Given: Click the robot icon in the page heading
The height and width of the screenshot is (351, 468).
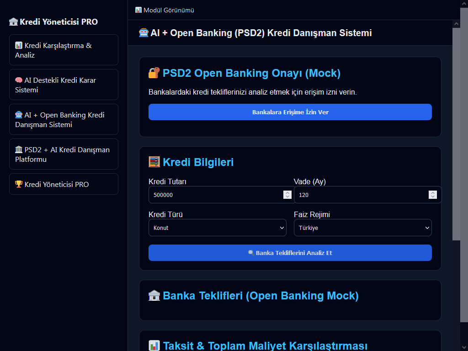Looking at the screenshot, I should tap(144, 33).
